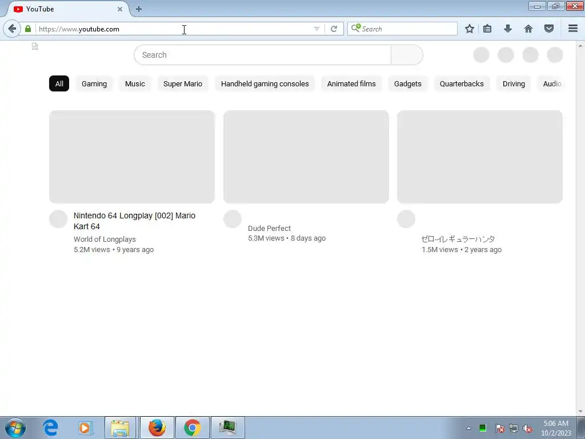Click the broken YouTube logo image icon

tap(35, 46)
